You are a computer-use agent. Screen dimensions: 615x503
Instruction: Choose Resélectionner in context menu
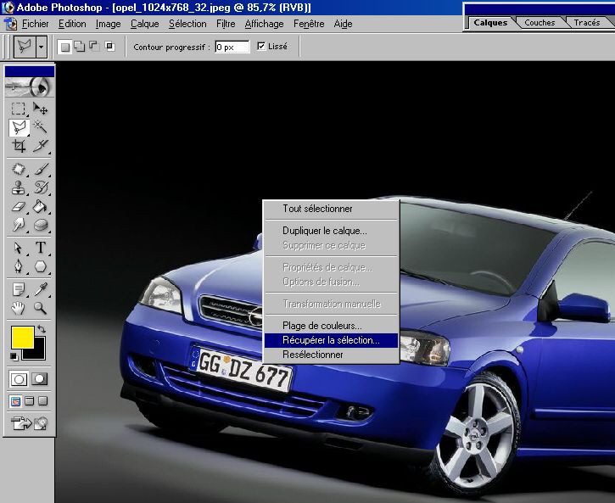tap(332, 355)
